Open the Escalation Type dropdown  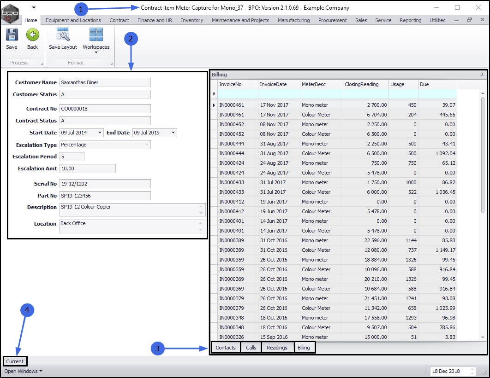click(x=147, y=145)
